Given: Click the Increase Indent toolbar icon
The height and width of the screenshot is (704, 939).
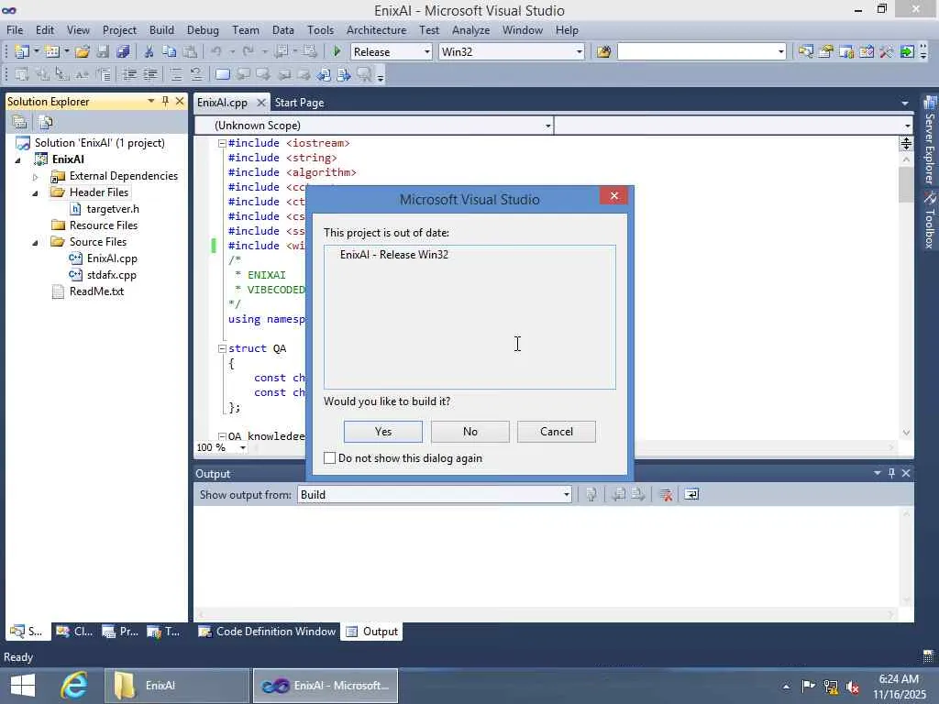Looking at the screenshot, I should pyautogui.click(x=149, y=74).
